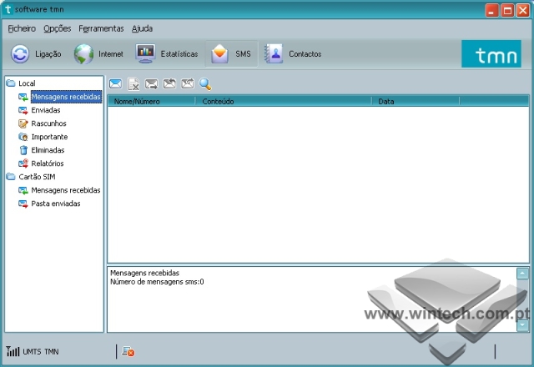Screen dimensions: 534x367
Task: Open the Enviadas folder
Action: click(46, 110)
